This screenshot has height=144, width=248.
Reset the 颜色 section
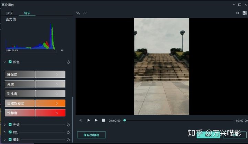point(68,62)
